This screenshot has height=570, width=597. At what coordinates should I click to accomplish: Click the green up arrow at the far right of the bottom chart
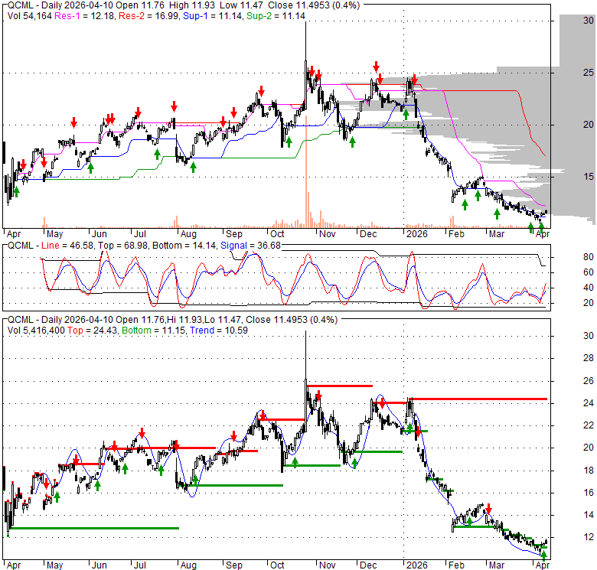point(543,556)
